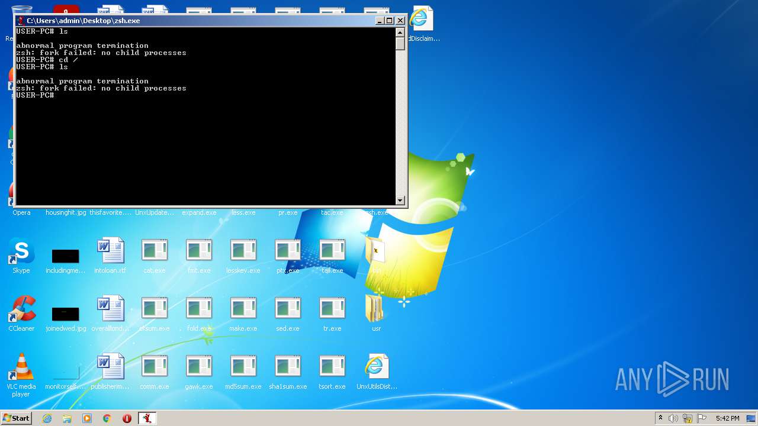Click the zsh scrollbar thumb
This screenshot has width=758, height=426.
(400, 43)
